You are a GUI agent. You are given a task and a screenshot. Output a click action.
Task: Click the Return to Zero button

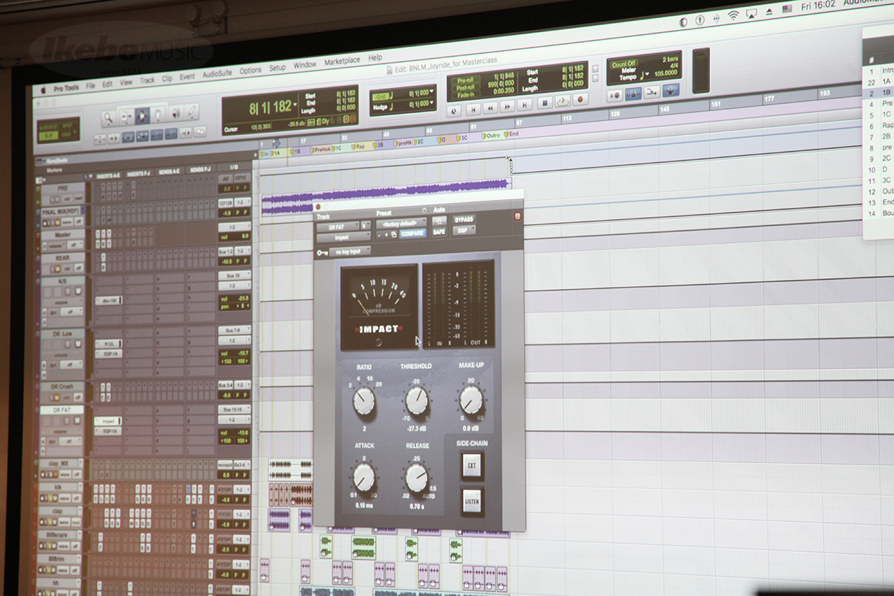474,108
